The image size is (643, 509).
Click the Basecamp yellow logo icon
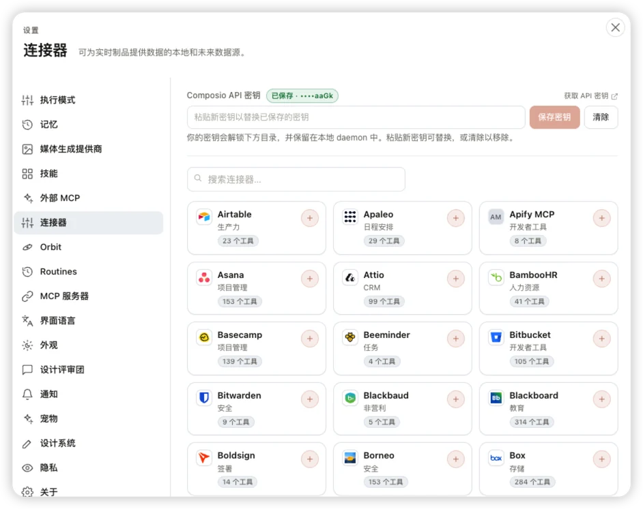pos(204,337)
